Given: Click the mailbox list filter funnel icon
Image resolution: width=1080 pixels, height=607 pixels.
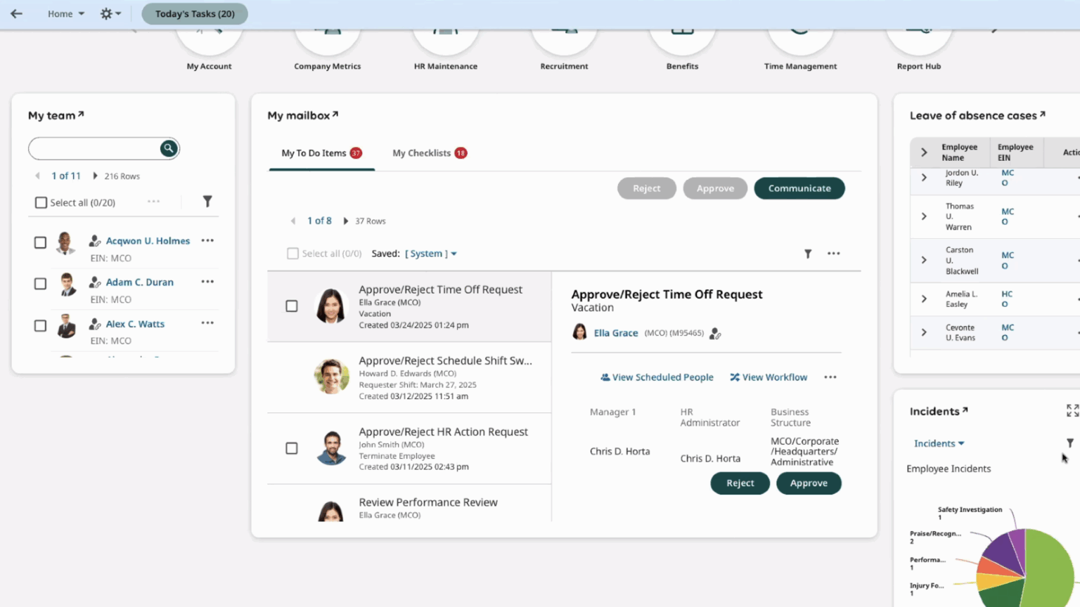Looking at the screenshot, I should point(808,254).
